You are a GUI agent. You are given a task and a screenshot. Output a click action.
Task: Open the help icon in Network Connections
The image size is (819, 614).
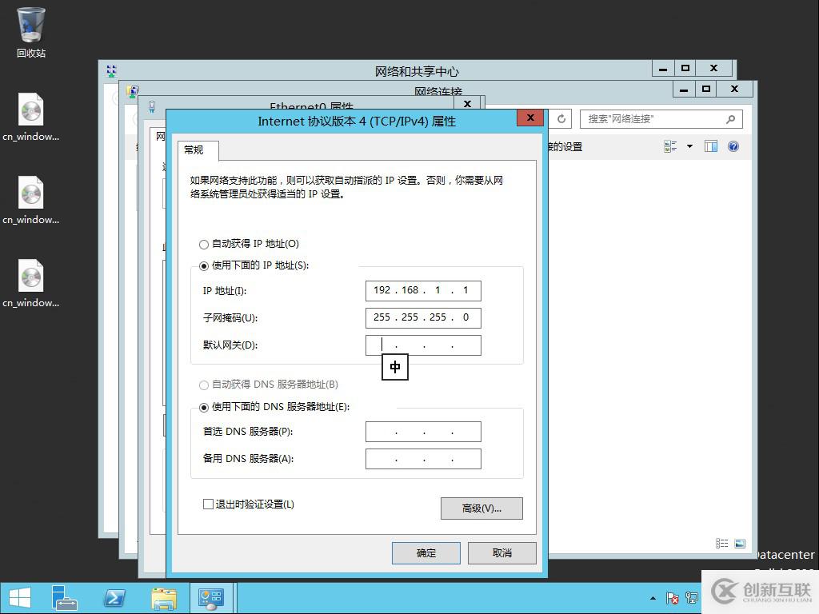pos(733,147)
